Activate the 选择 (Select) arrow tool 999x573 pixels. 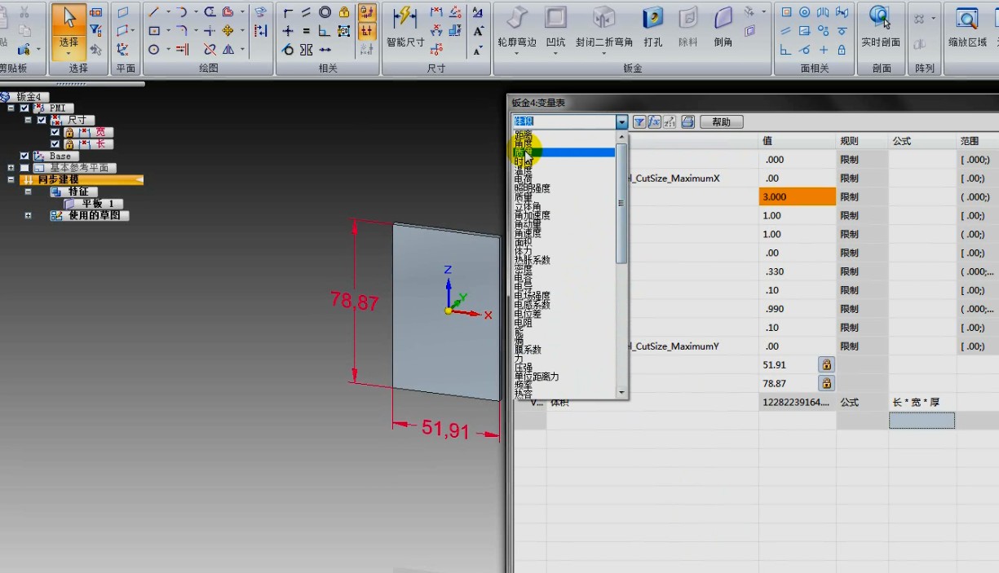(69, 19)
